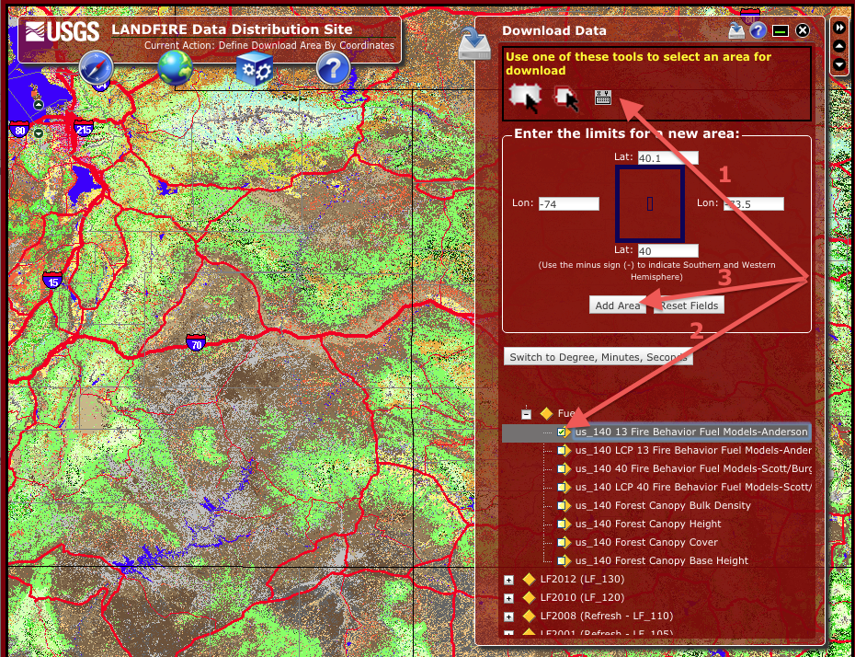This screenshot has height=657, width=855.
Task: Expand the LF2012 (LF_130) node
Action: (x=508, y=580)
